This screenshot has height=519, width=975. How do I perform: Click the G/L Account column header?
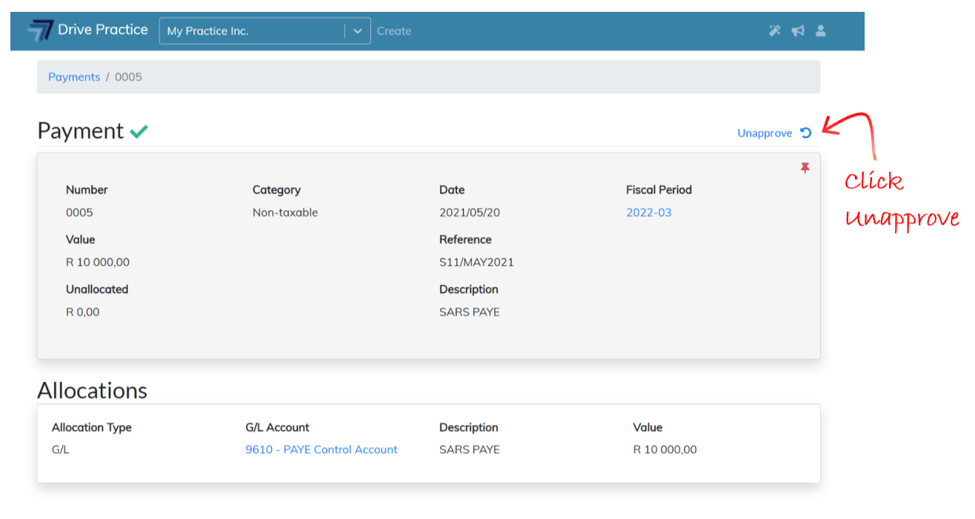click(x=277, y=427)
